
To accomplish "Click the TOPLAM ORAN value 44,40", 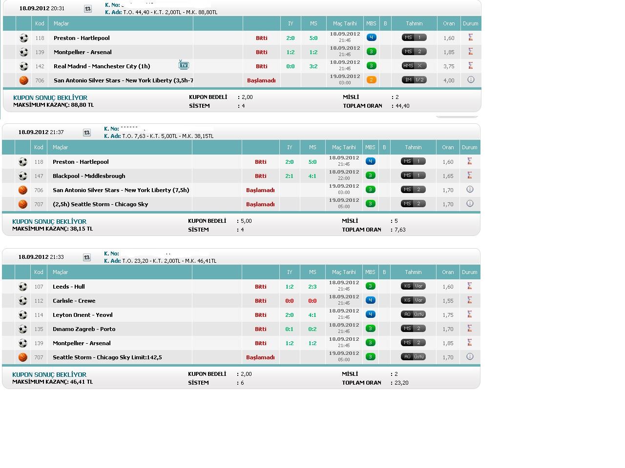I will tap(402, 106).
